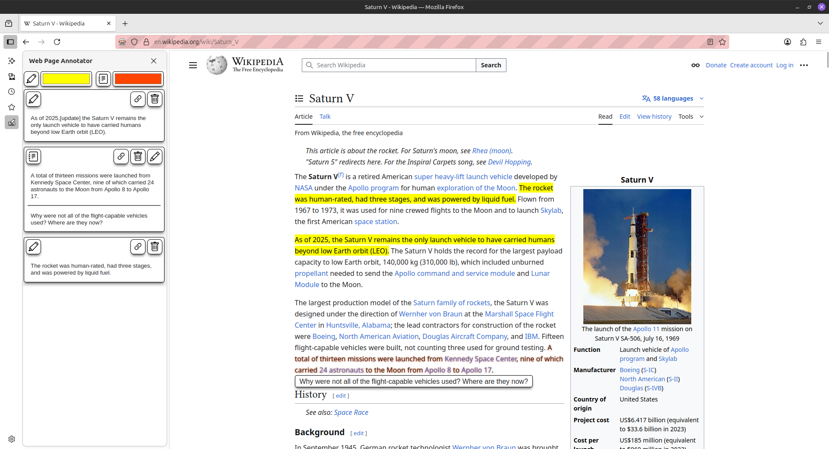Open Firefox history from the sidebar

coord(12,92)
